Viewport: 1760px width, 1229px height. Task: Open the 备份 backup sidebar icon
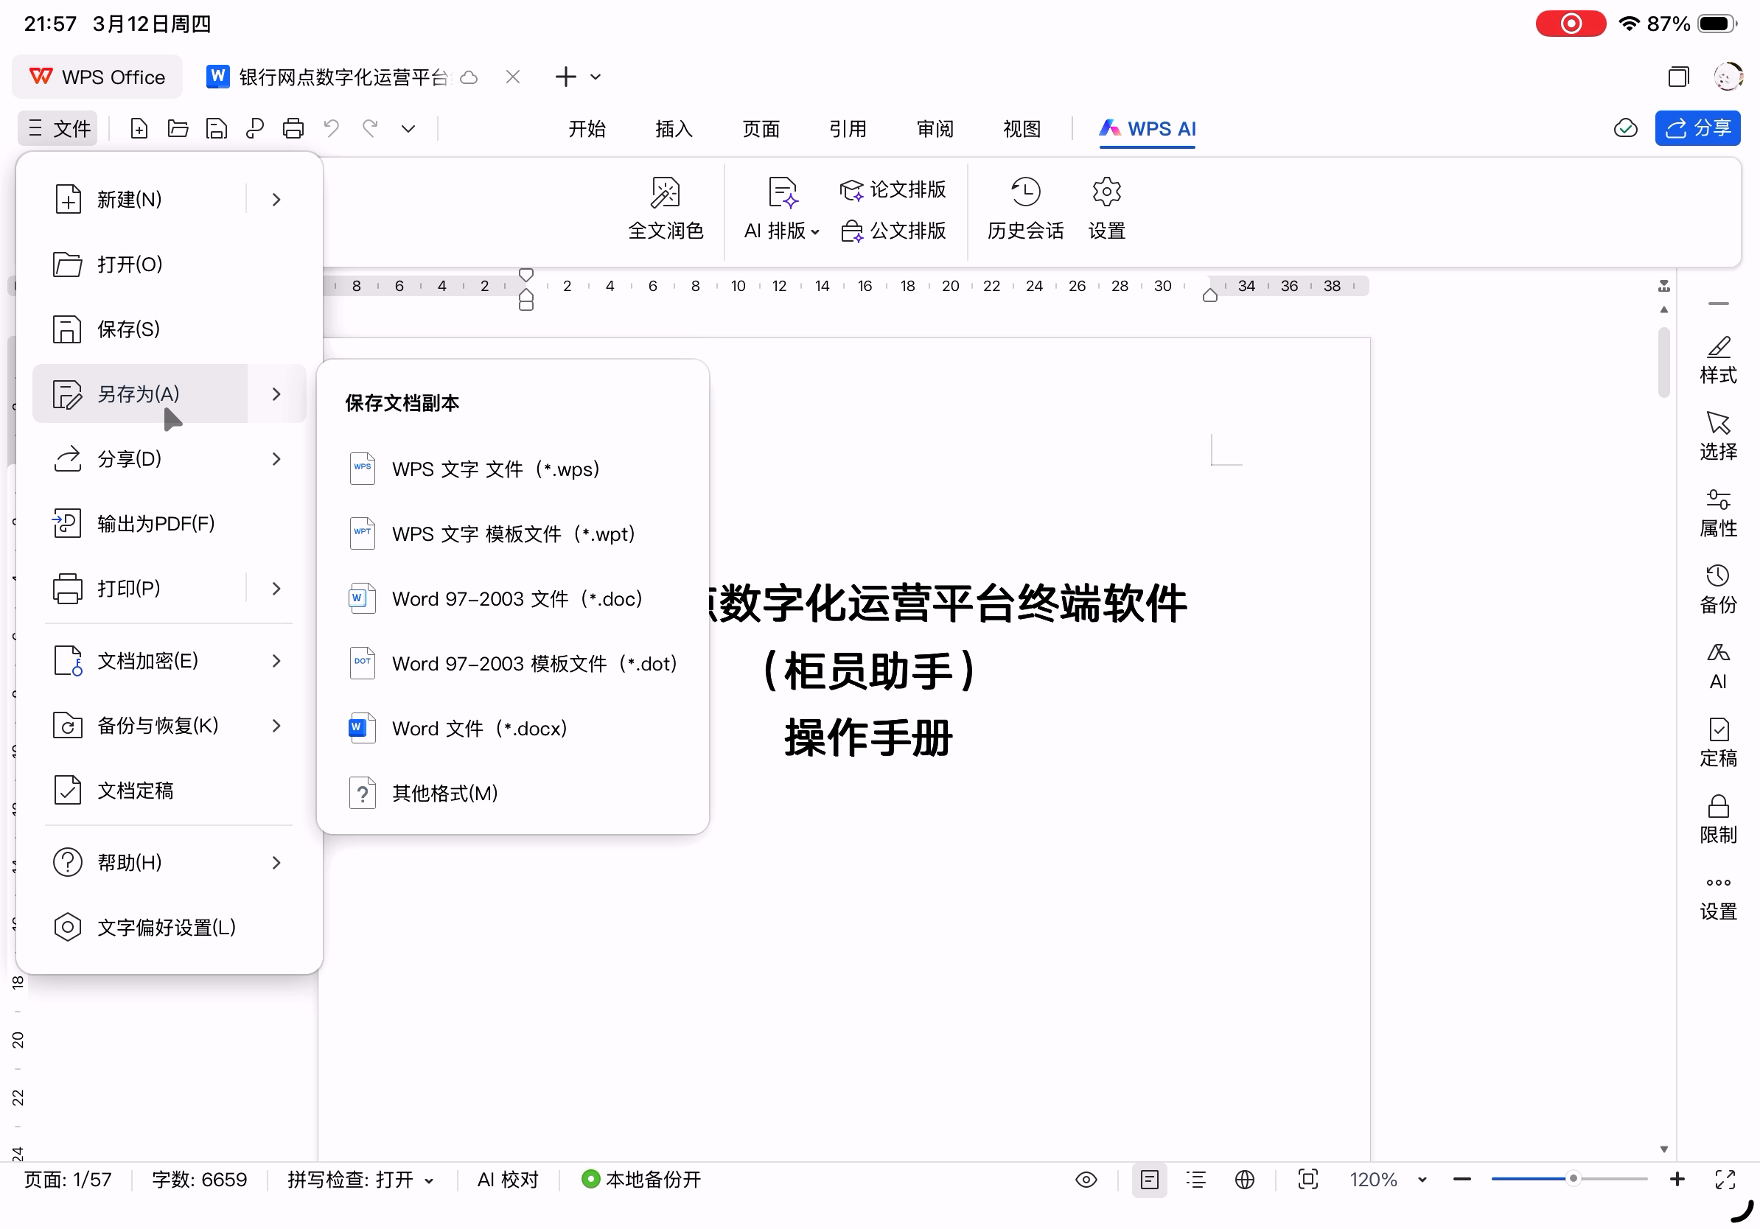pyautogui.click(x=1717, y=589)
